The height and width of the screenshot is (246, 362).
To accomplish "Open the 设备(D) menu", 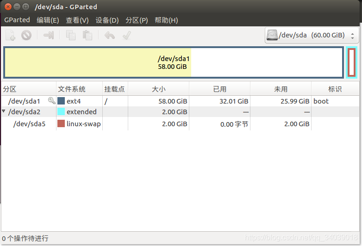I will pyautogui.click(x=107, y=20).
